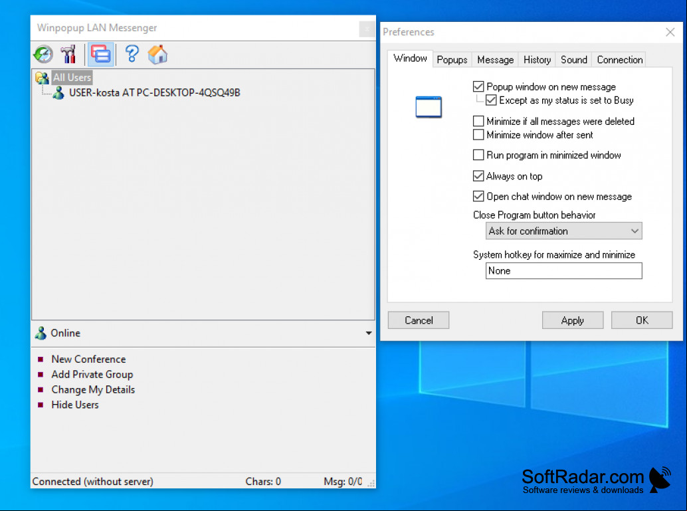Switch to the Window tab
The height and width of the screenshot is (511, 687).
(410, 58)
